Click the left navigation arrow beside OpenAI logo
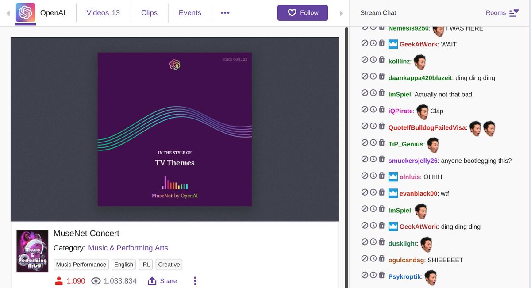 8,13
